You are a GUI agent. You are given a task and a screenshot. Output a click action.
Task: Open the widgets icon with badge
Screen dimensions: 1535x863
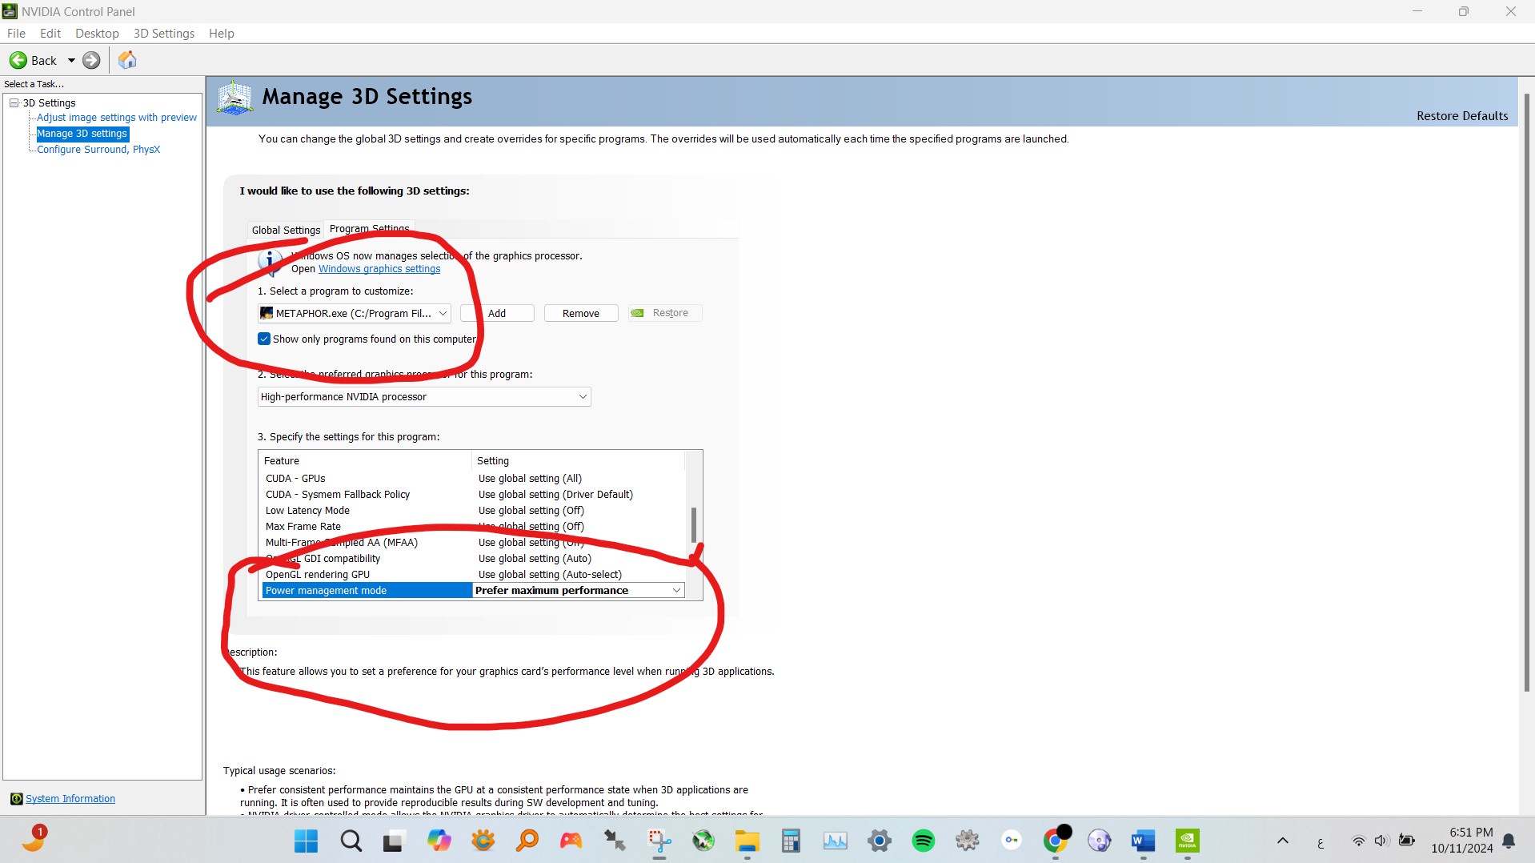[x=34, y=839]
